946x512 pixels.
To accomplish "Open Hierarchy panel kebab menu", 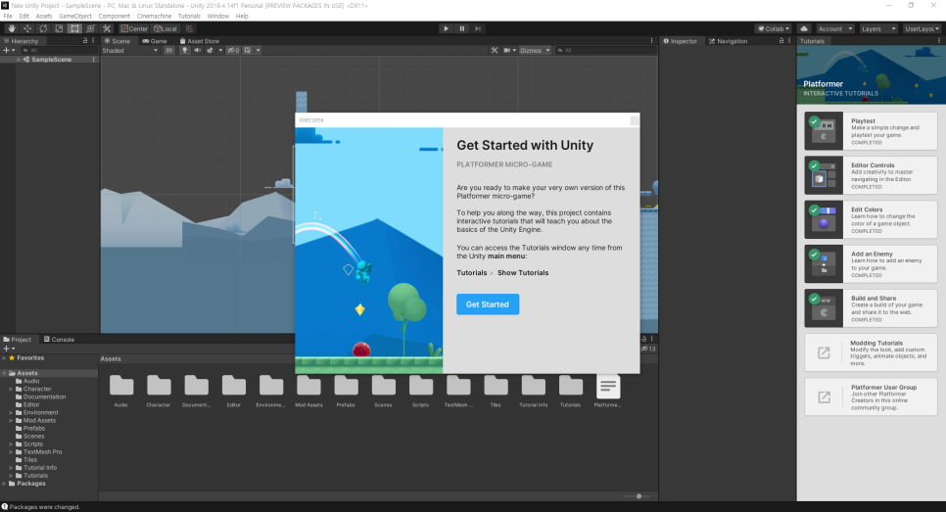I will [x=93, y=41].
